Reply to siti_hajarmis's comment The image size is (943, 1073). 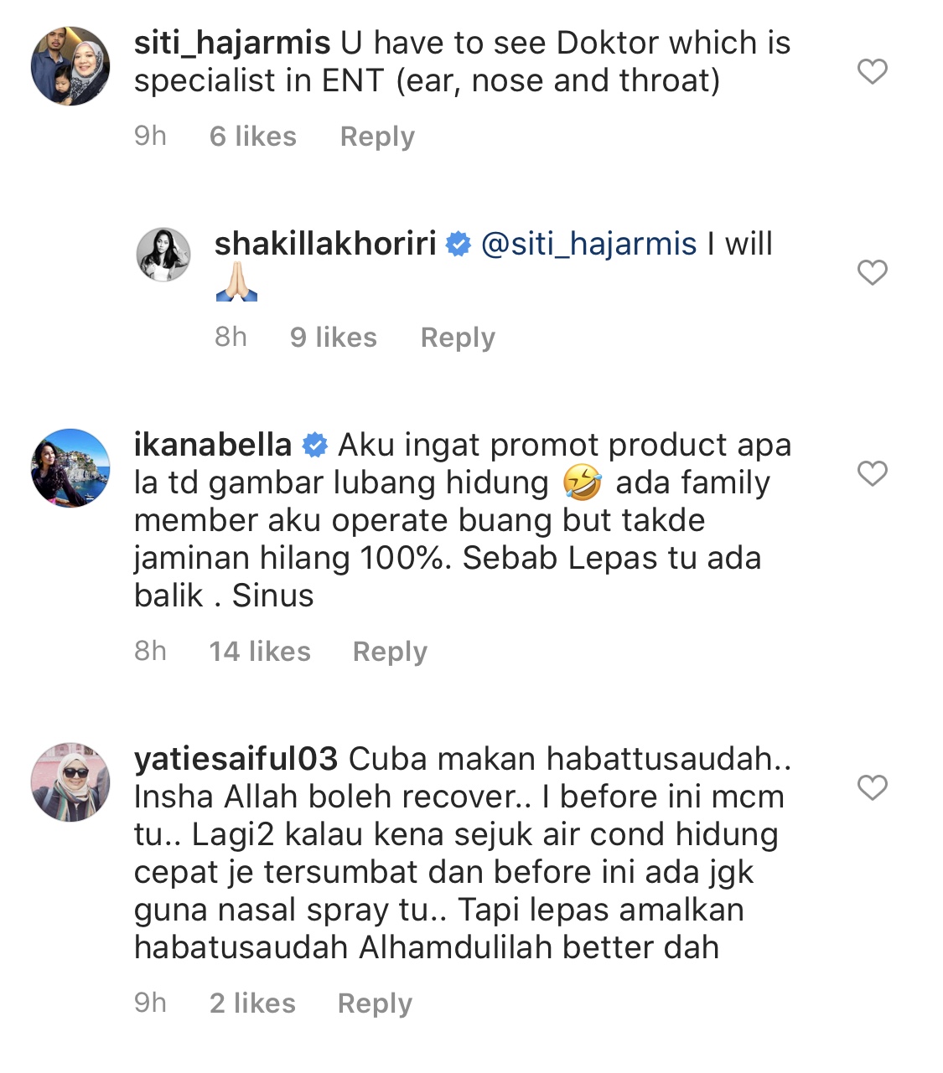(x=377, y=136)
